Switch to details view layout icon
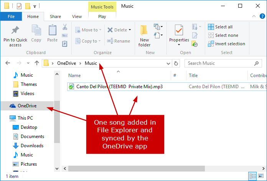 pyautogui.click(x=253, y=176)
